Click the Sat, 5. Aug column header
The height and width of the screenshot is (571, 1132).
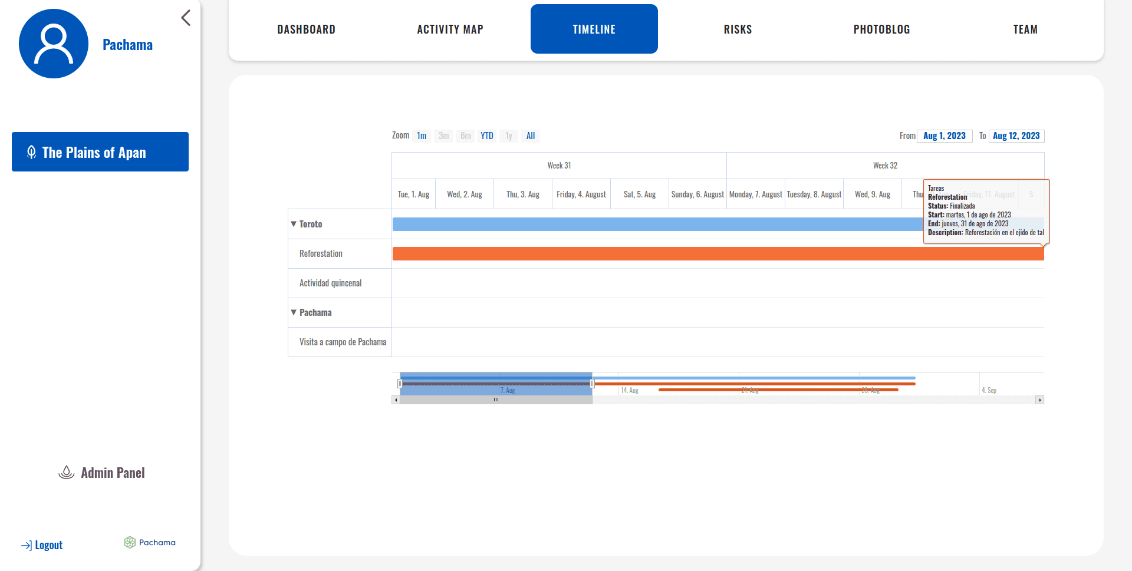pos(640,194)
